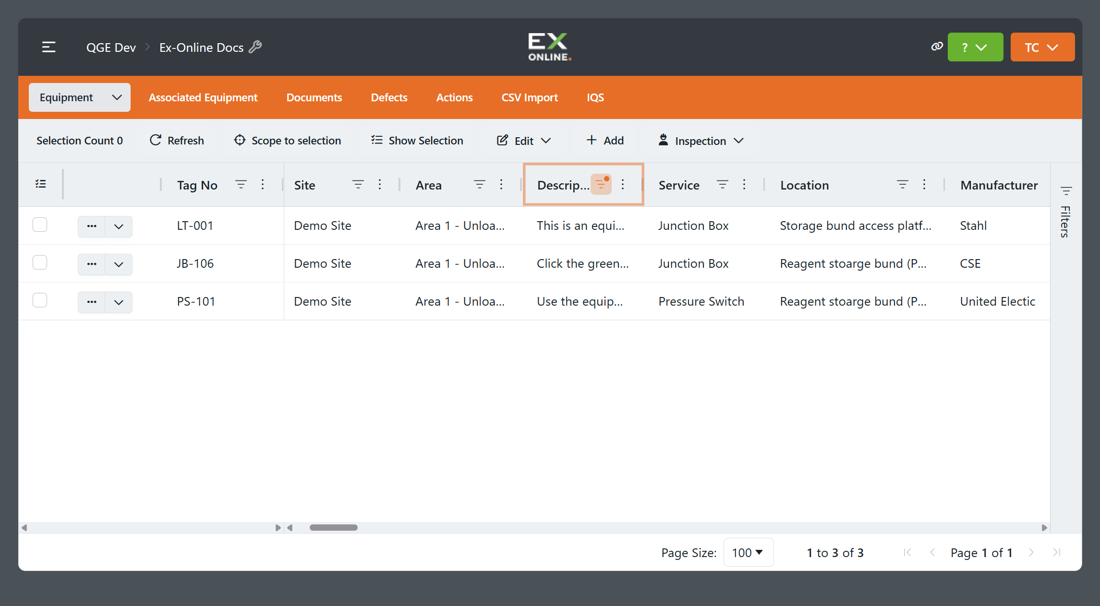Open the Site column filter icon

click(x=358, y=185)
